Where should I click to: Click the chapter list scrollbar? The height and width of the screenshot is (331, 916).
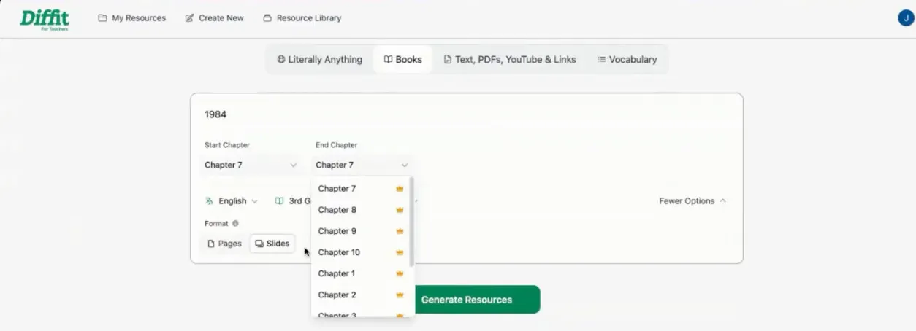pyautogui.click(x=412, y=222)
